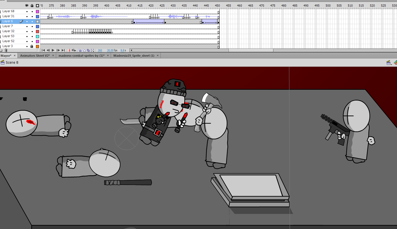The image size is (397, 229).
Task: Click the edit symbols icon at right edge
Action: tap(395, 63)
